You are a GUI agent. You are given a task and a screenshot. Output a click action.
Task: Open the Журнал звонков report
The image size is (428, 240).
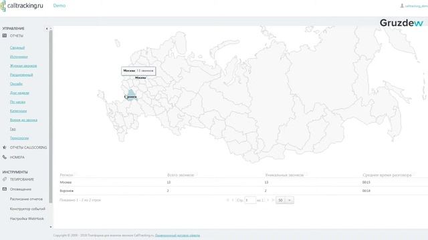point(23,65)
